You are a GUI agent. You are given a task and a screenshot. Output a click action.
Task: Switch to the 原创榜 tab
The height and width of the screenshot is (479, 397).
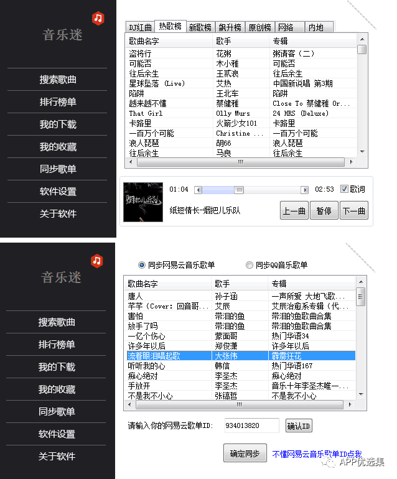(x=259, y=27)
